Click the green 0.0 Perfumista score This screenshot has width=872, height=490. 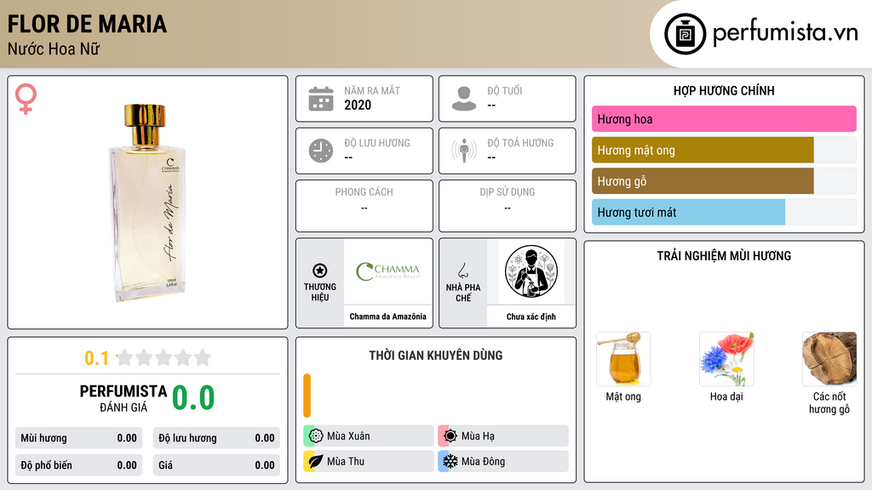tap(193, 398)
